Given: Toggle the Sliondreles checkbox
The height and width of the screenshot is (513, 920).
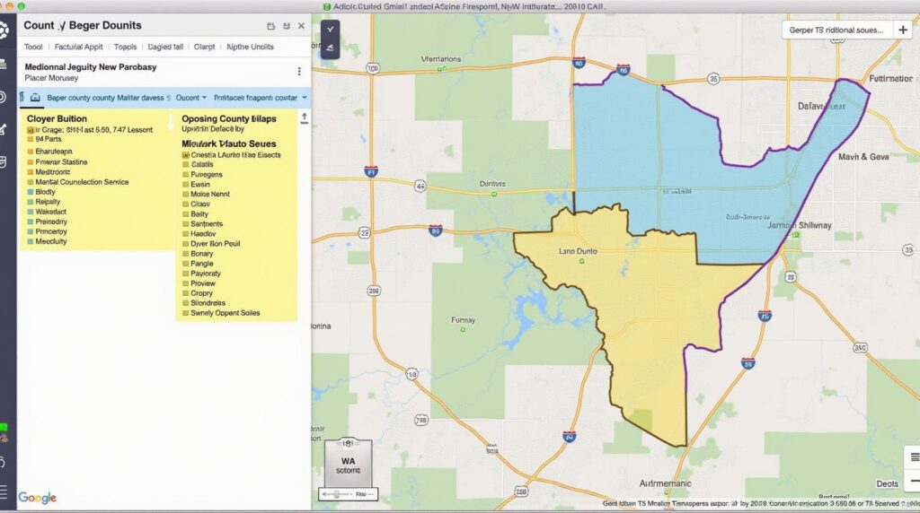Looking at the screenshot, I should tap(185, 303).
